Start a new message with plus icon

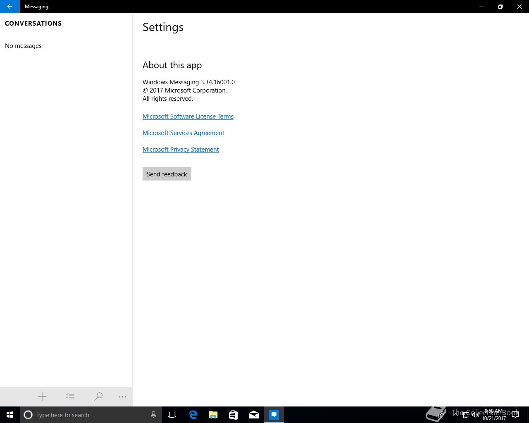pos(42,397)
